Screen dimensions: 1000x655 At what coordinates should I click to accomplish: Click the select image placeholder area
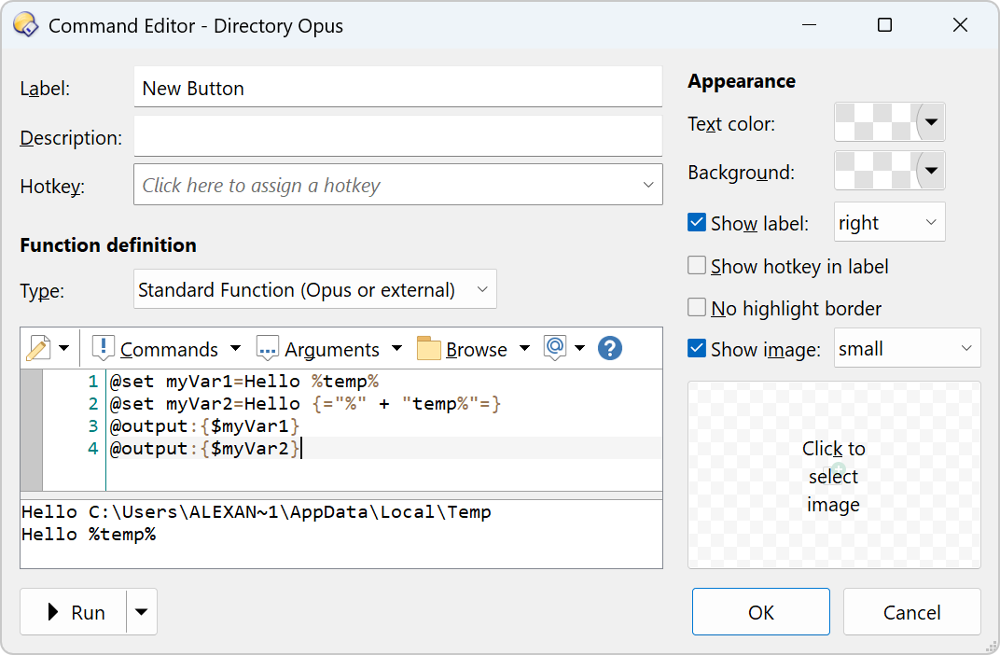point(834,475)
